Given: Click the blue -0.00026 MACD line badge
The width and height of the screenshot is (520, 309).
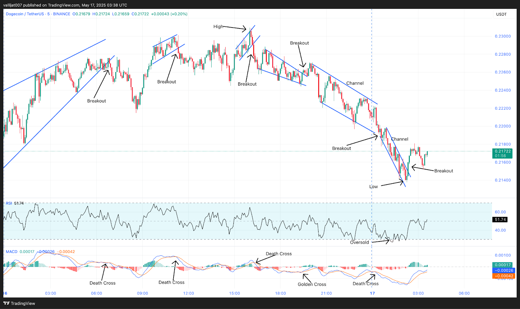Looking at the screenshot, I should (504, 270).
